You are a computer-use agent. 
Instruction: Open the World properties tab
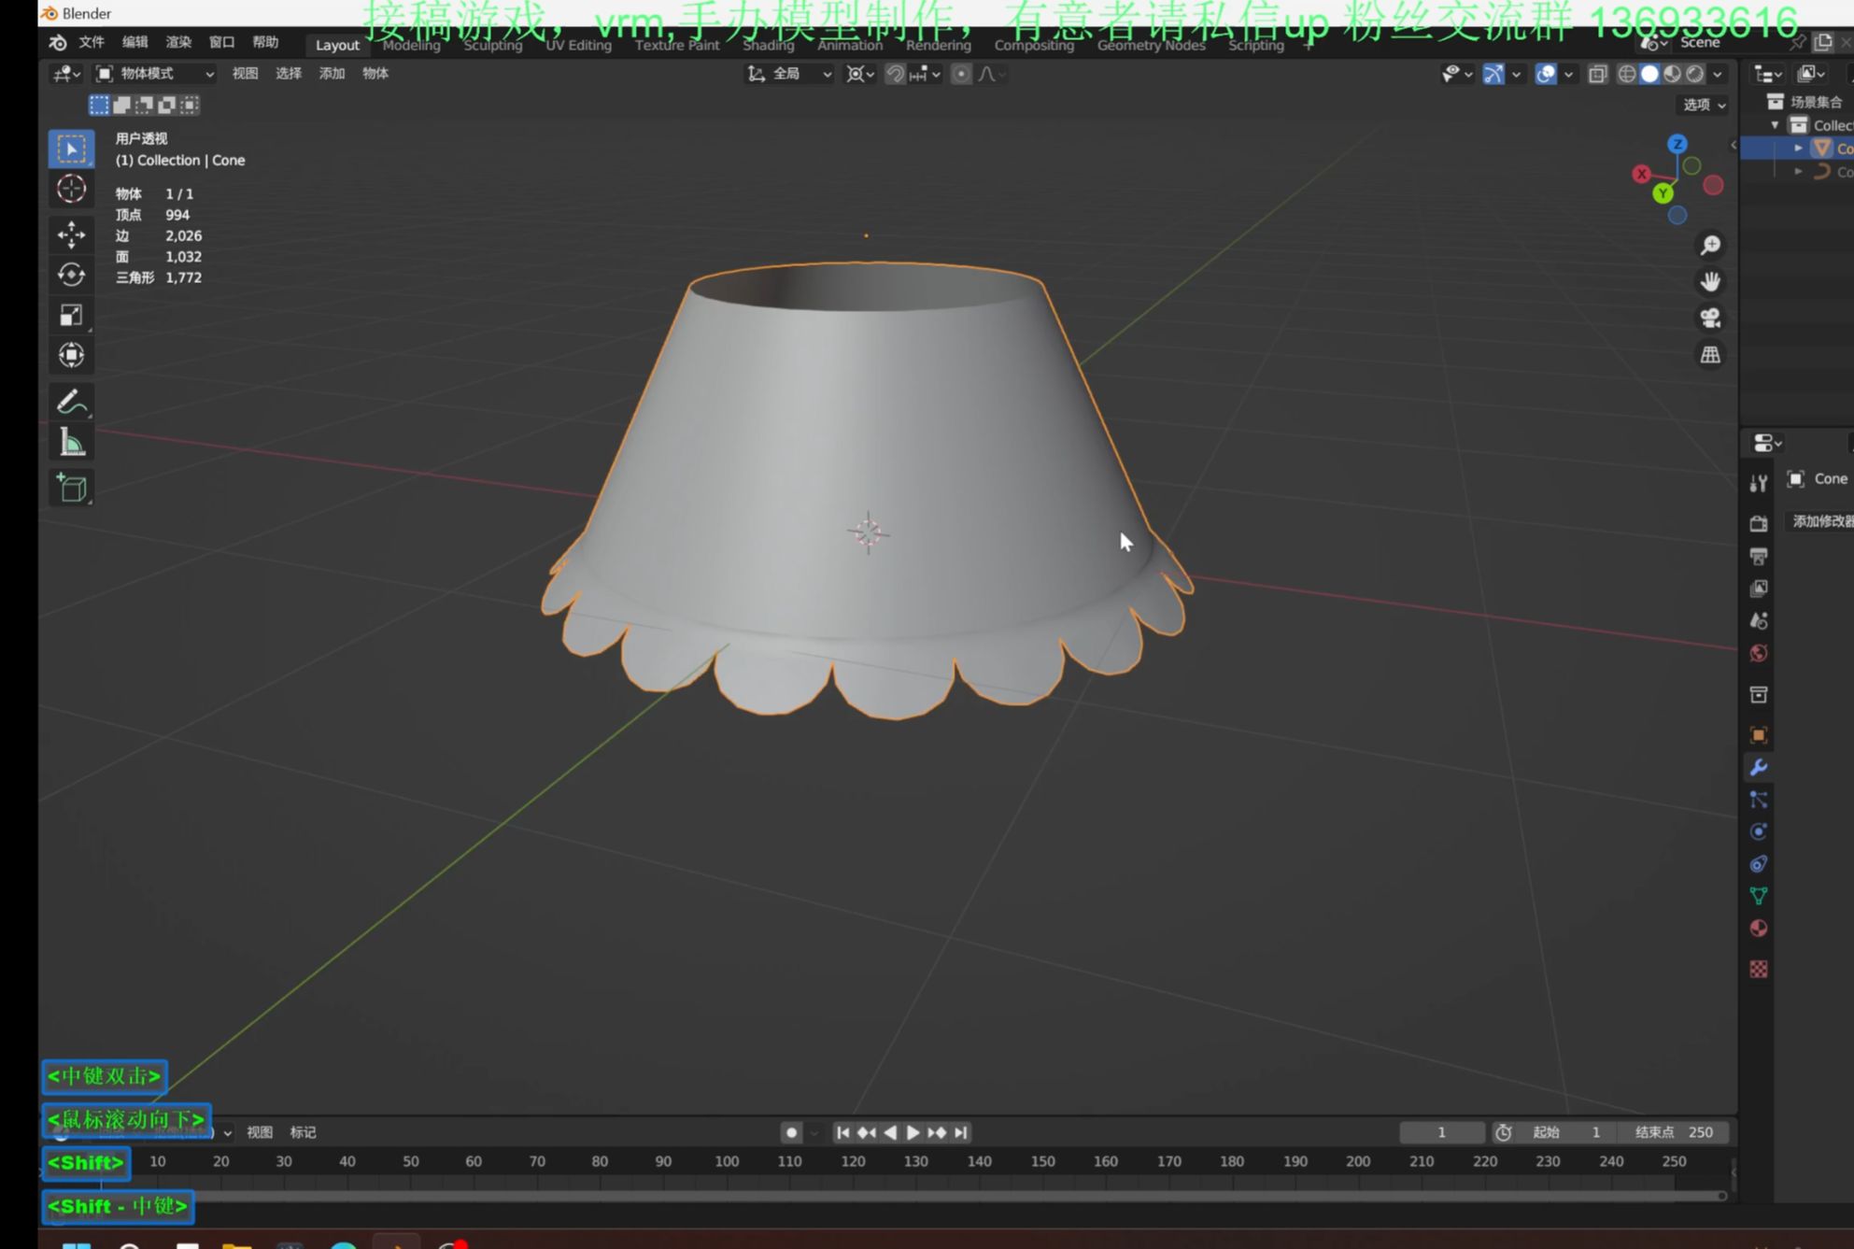click(x=1759, y=652)
